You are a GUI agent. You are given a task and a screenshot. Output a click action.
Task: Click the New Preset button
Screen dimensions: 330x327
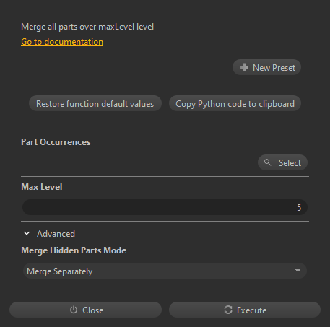(266, 67)
